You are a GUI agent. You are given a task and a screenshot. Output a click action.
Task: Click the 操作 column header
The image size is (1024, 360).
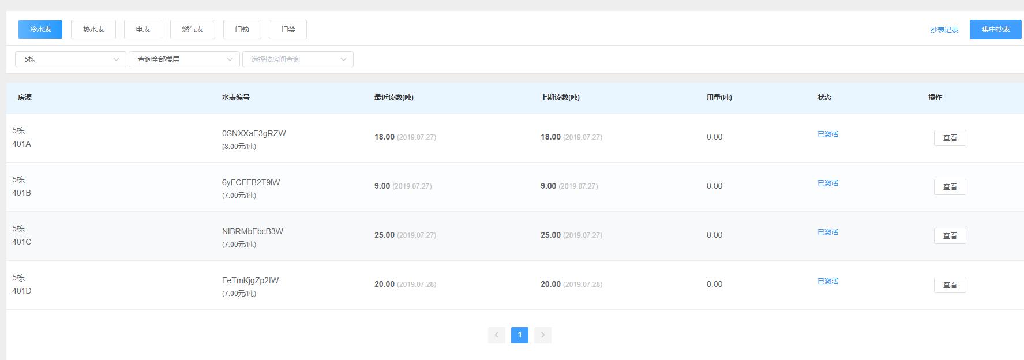click(935, 97)
